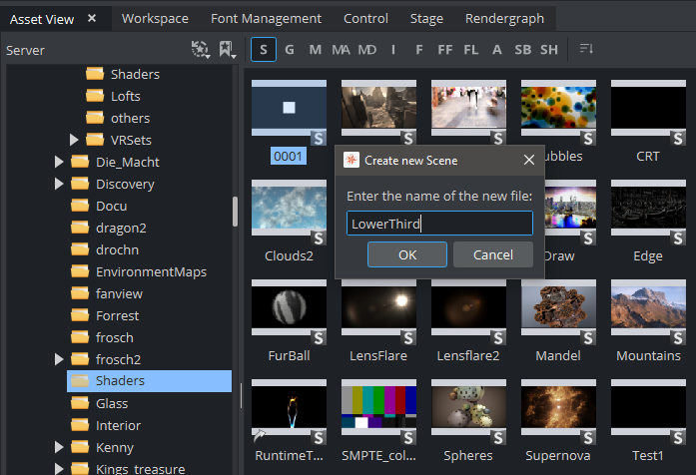Open the Rendergraph tab
696x475 pixels.
pyautogui.click(x=502, y=18)
